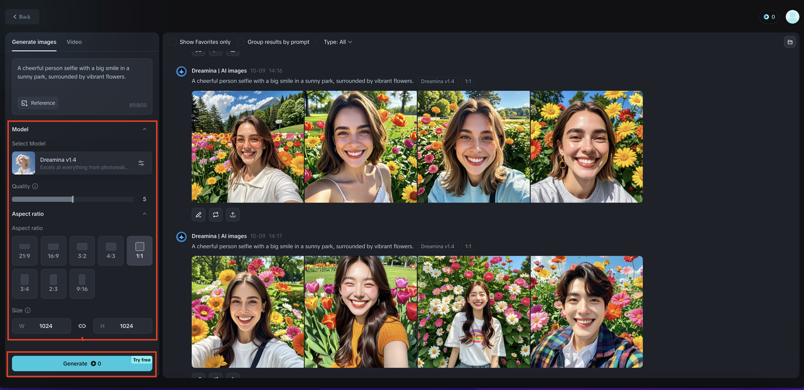
Task: Click the 14:16 timestamp text
Action: pos(275,71)
